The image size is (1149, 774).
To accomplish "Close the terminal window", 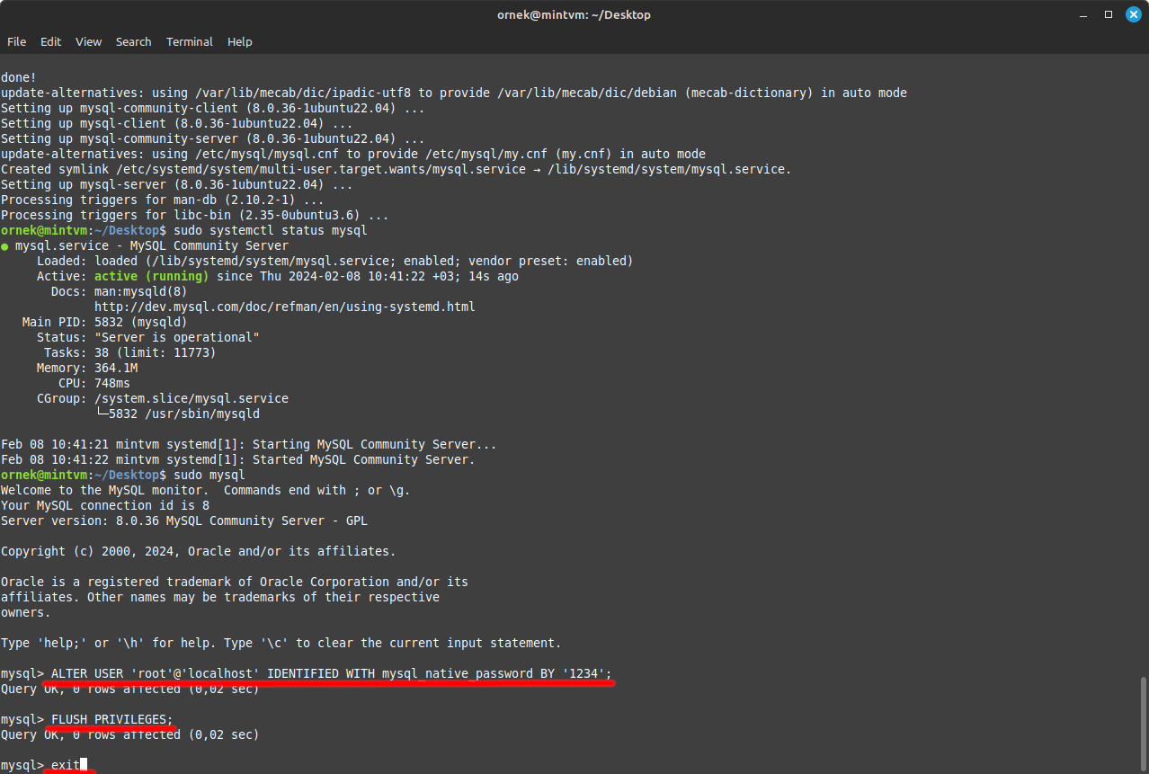I will (1133, 14).
